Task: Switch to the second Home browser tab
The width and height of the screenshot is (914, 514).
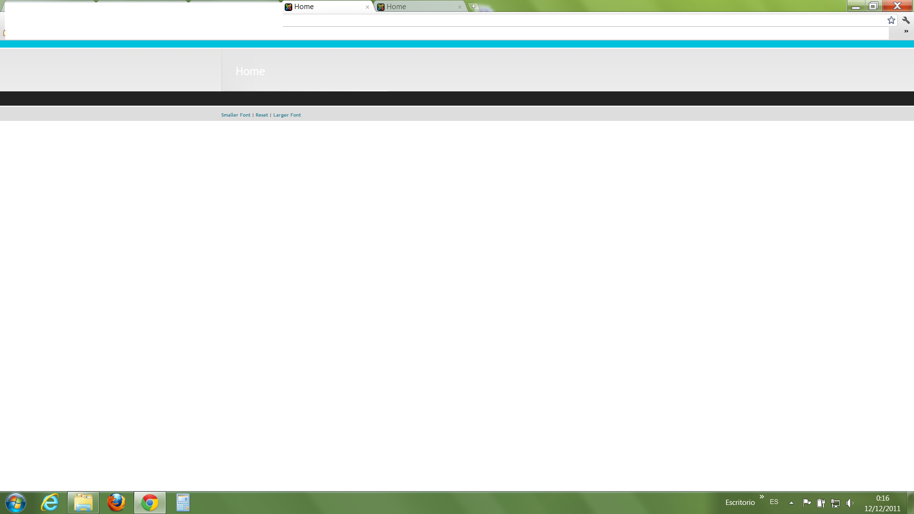Action: [x=420, y=7]
